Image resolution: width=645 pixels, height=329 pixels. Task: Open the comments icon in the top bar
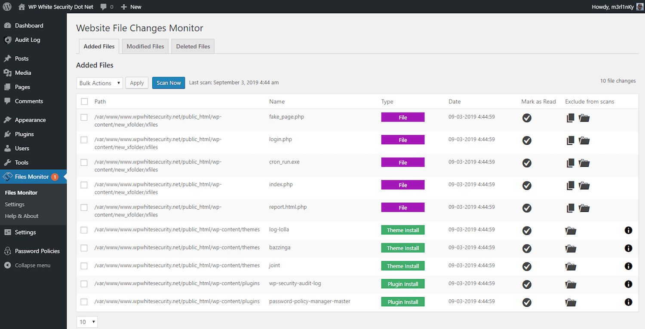[x=103, y=6]
